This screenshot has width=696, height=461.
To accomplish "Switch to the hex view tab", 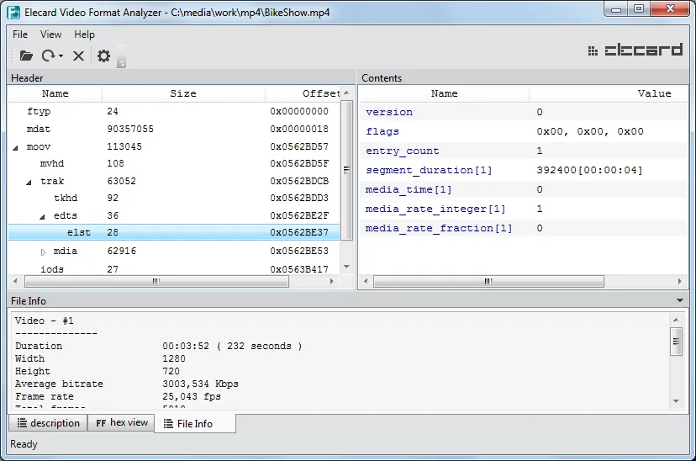I will point(121,423).
